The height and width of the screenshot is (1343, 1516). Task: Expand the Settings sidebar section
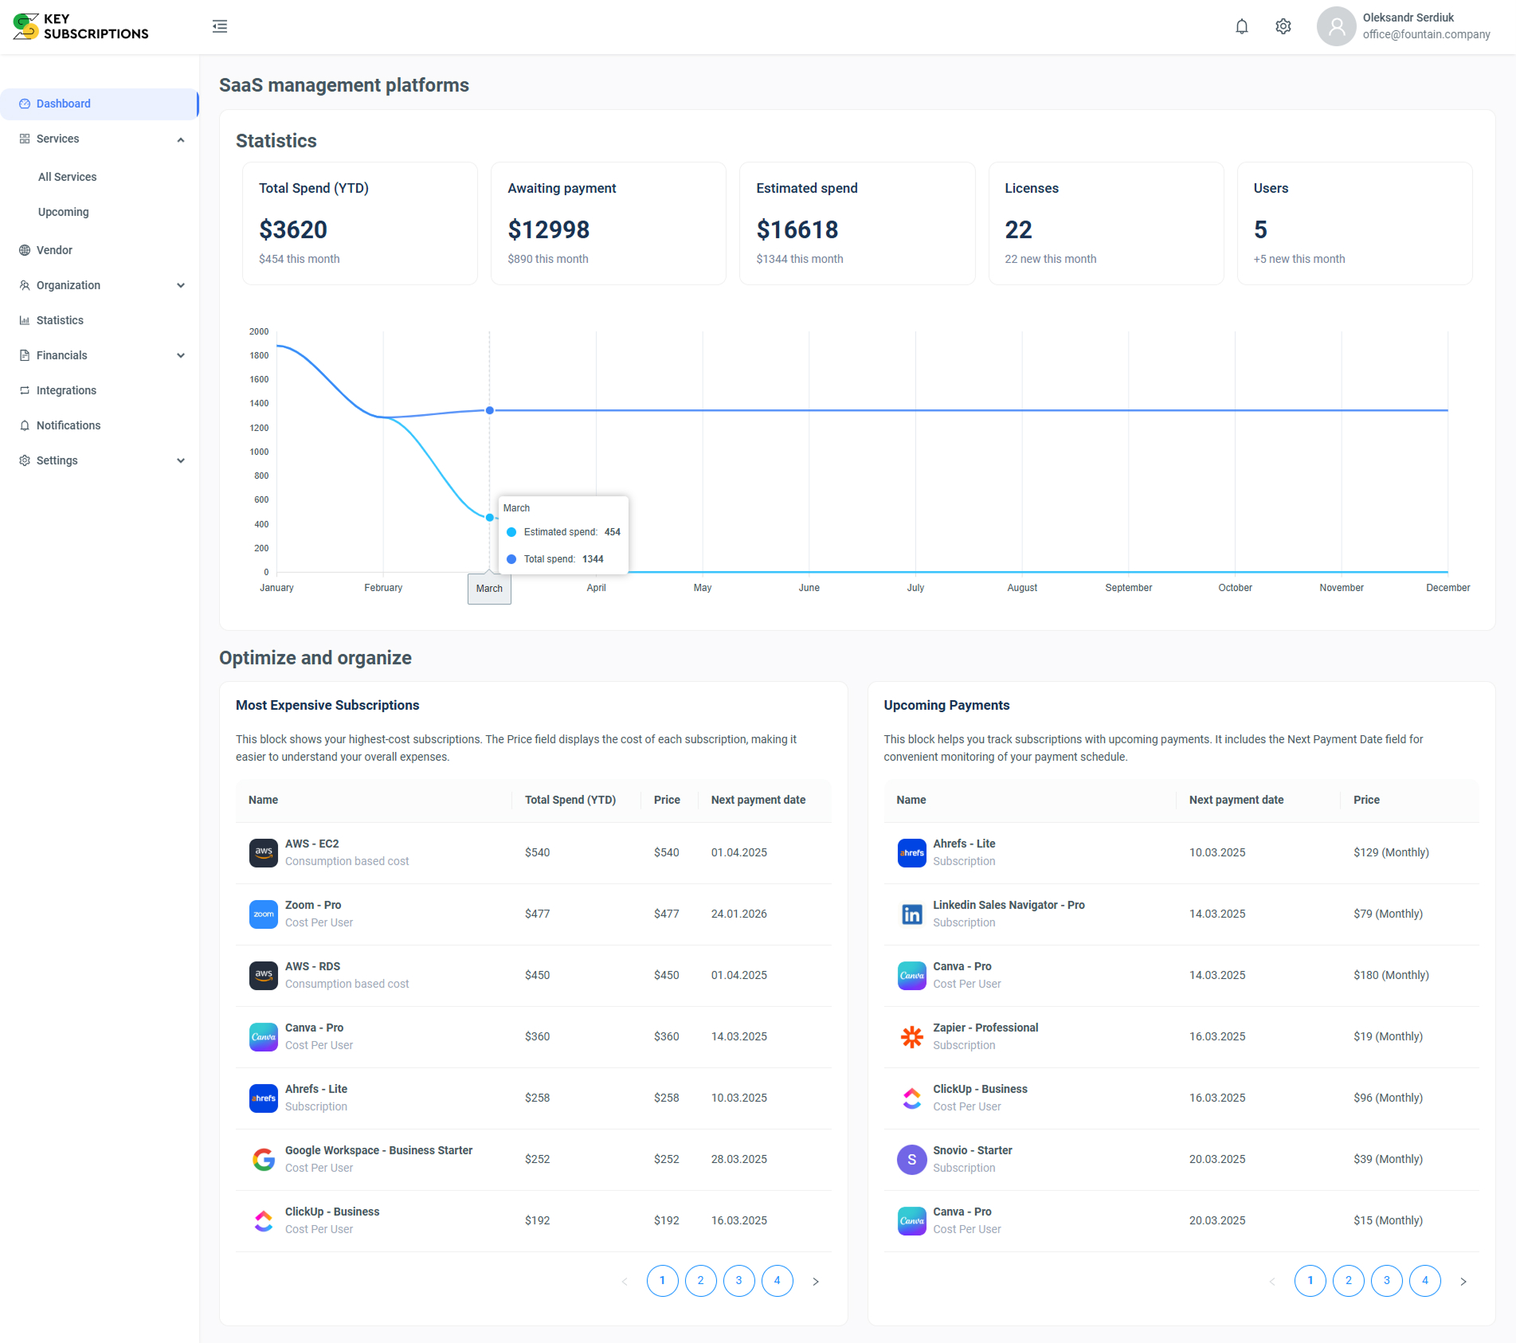click(x=181, y=460)
